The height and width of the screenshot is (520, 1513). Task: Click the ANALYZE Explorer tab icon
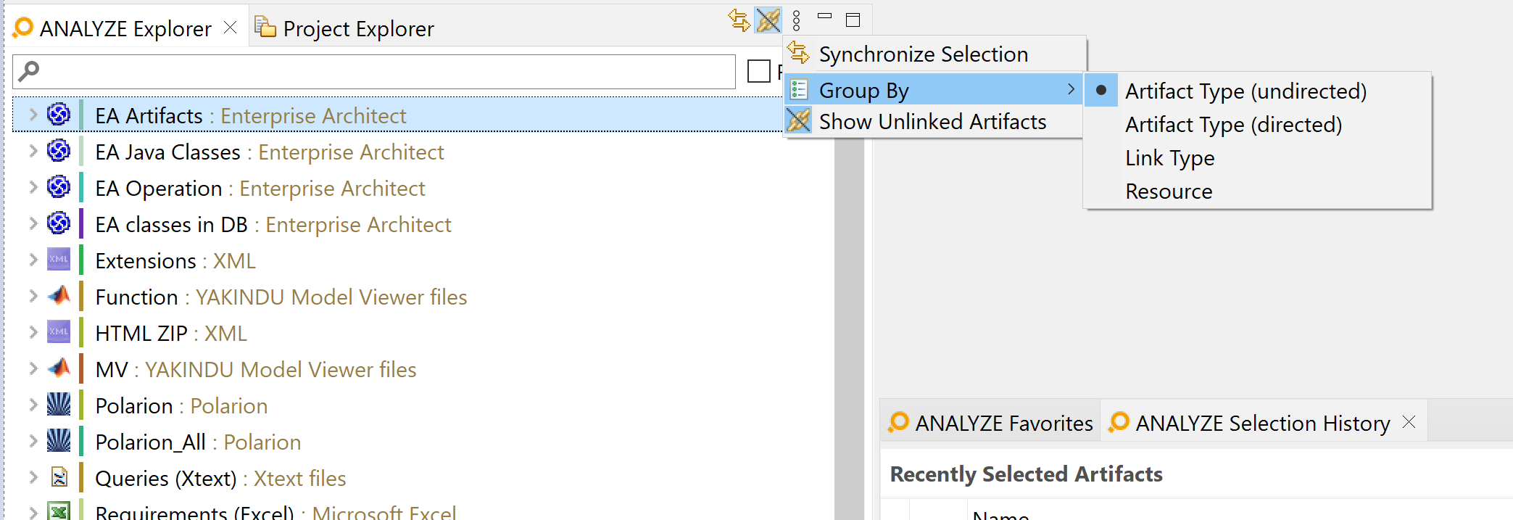click(x=23, y=28)
